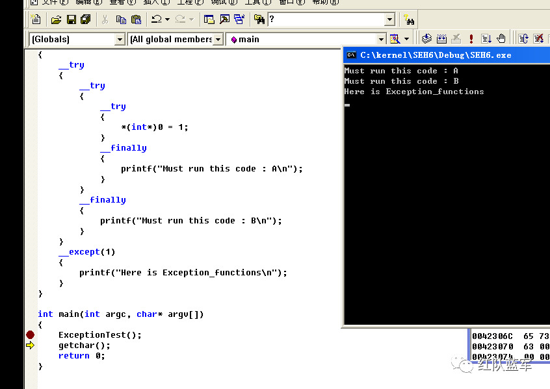Toggle the Output window icon
550x389 pixels.
coord(224,19)
